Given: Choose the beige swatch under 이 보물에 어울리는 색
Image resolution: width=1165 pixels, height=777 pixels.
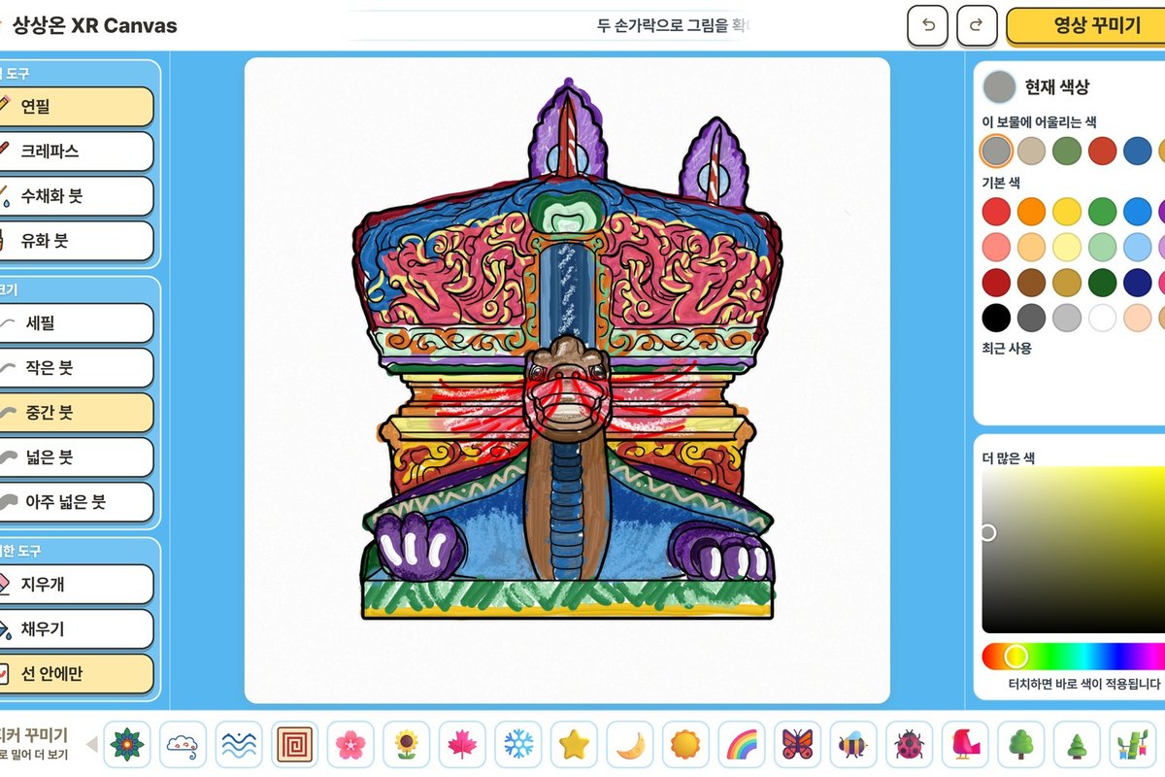Looking at the screenshot, I should [1031, 151].
